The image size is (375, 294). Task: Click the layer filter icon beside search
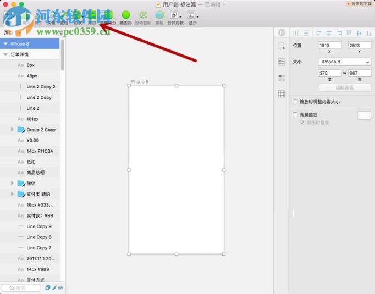click(x=48, y=288)
